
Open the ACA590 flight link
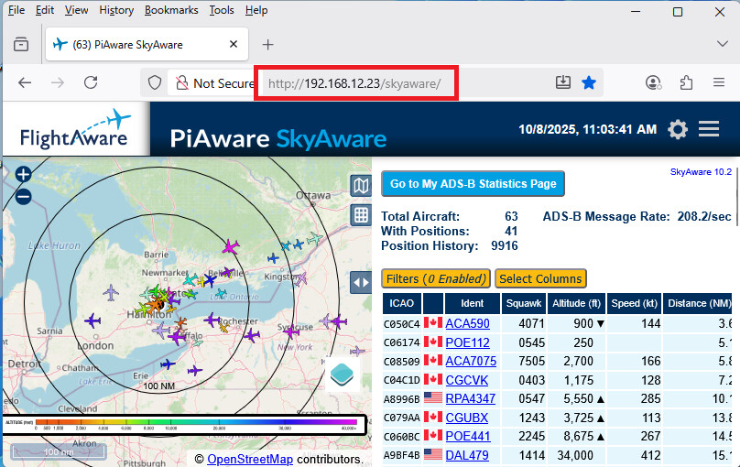click(x=467, y=323)
